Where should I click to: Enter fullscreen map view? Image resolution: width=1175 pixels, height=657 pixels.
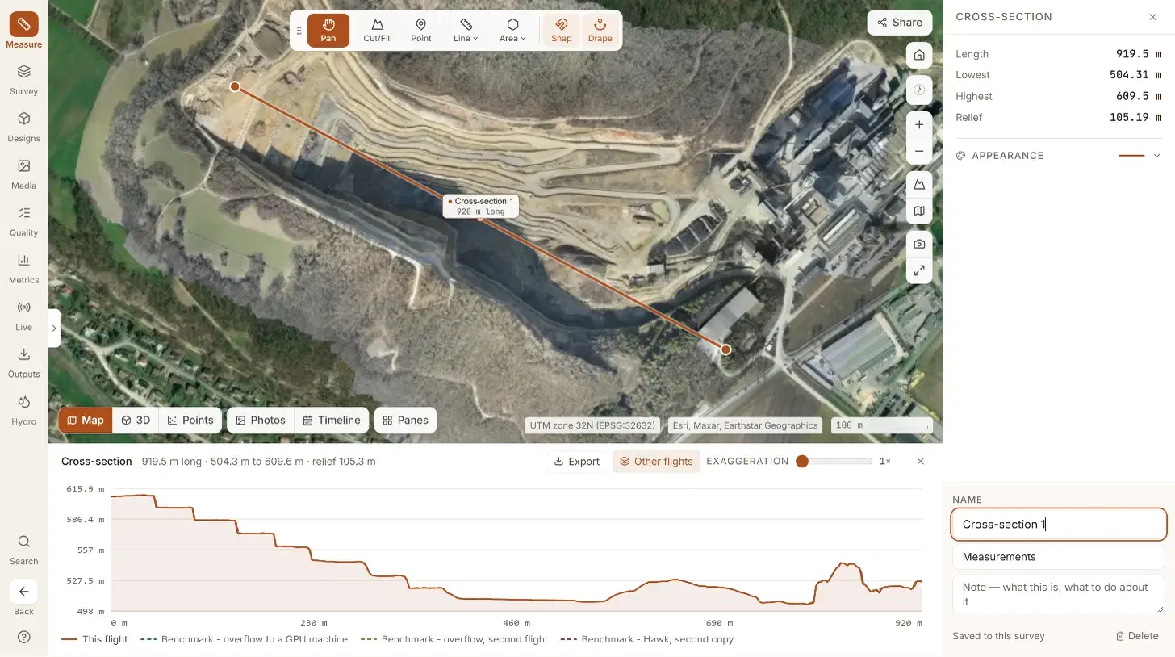tap(919, 270)
